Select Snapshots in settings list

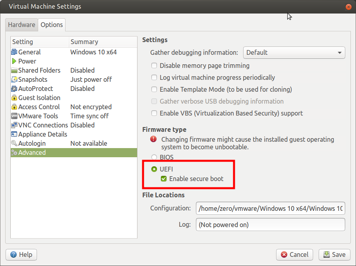74,79
